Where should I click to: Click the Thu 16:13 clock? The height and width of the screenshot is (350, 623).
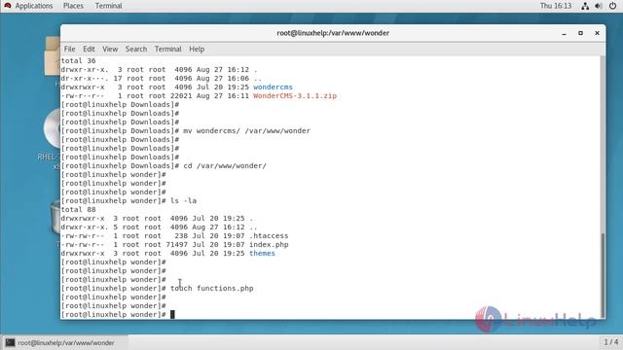pyautogui.click(x=556, y=6)
